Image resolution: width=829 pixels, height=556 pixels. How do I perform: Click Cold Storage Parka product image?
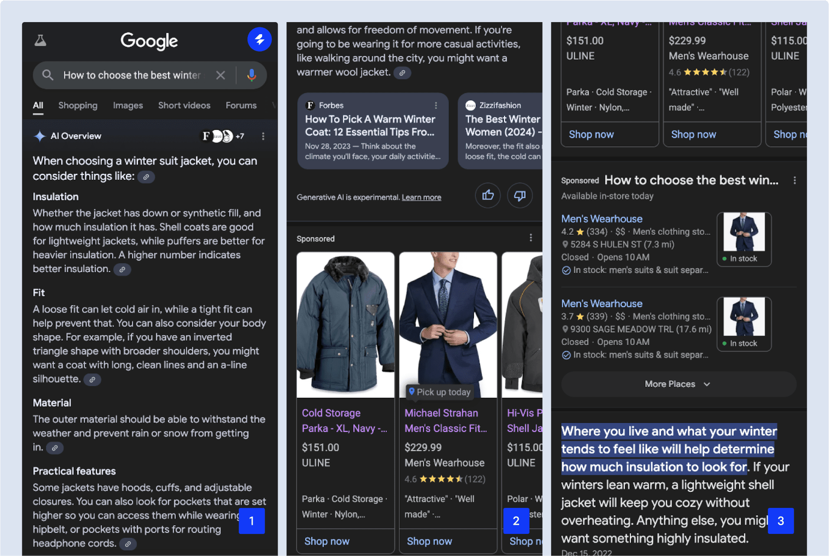[345, 325]
